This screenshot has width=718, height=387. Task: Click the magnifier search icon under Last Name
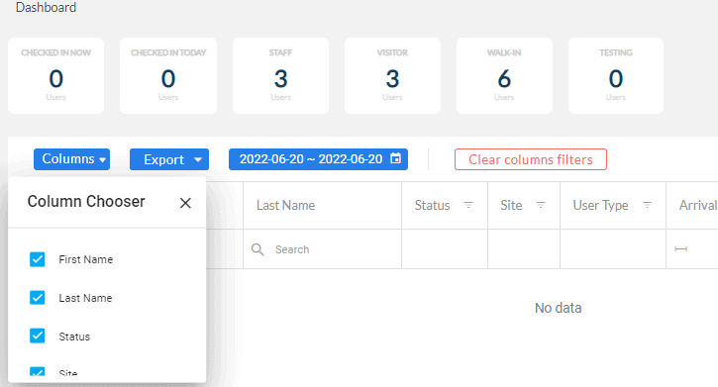(257, 249)
